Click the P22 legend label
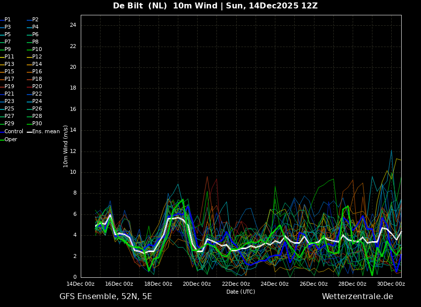 [37, 94]
